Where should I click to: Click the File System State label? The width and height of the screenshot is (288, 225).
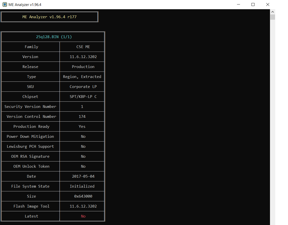pyautogui.click(x=30, y=186)
